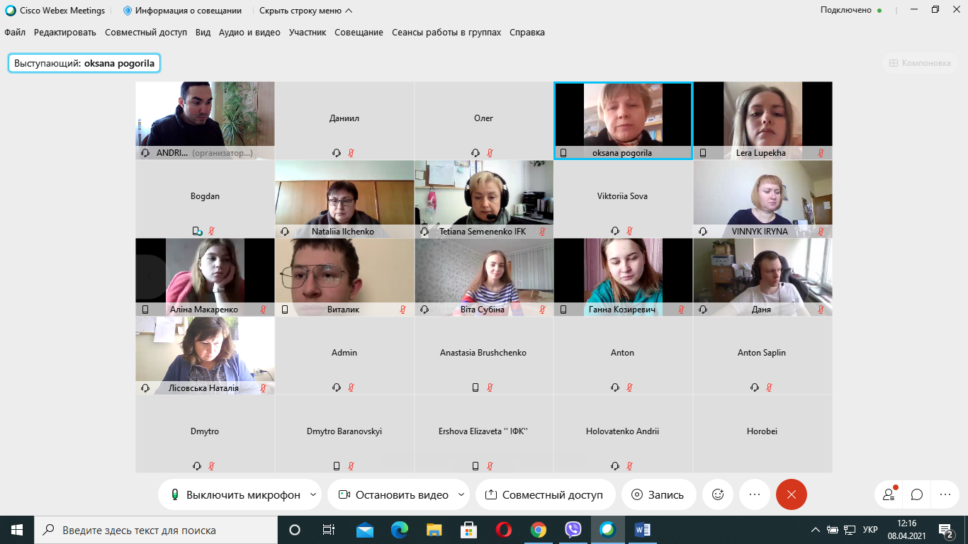Toggle recording with Запись button
This screenshot has width=968, height=544.
(x=658, y=495)
